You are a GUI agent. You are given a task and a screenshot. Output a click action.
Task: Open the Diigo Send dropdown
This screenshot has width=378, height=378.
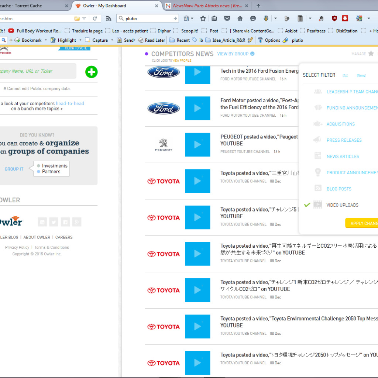(126, 40)
